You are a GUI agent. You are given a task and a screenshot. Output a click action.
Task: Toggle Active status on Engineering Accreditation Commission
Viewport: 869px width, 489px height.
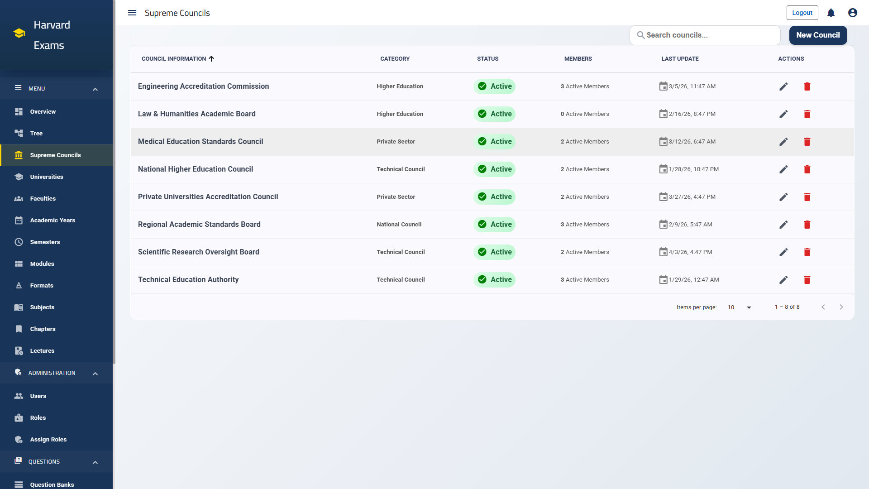pyautogui.click(x=494, y=86)
